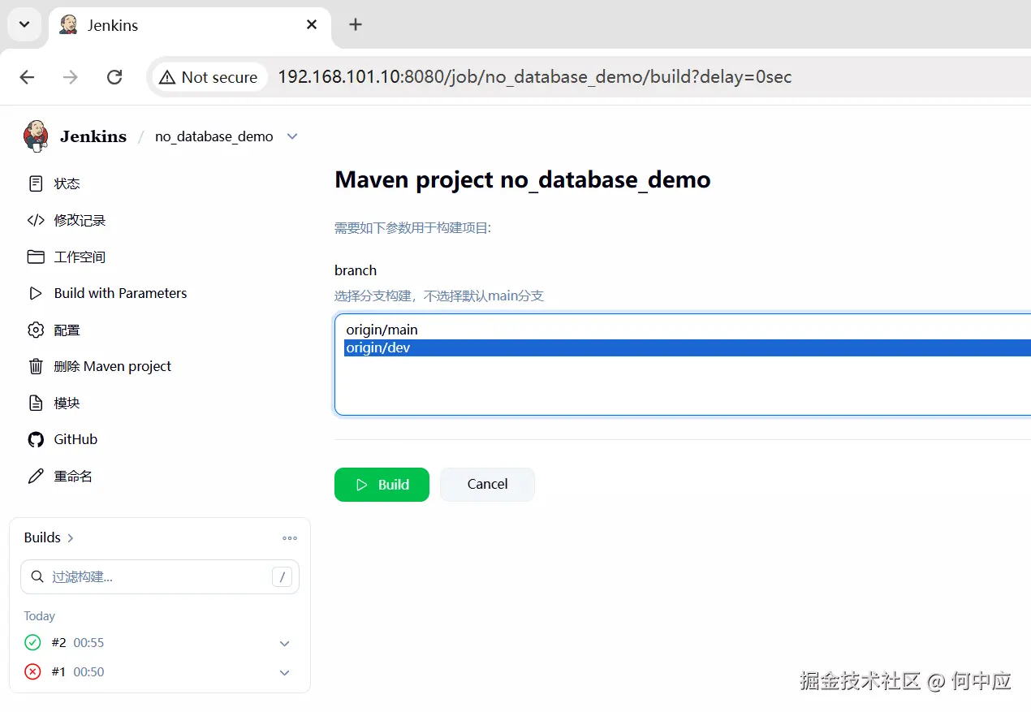Click the 过滤构建 filter input field
This screenshot has height=712, width=1031.
click(160, 577)
